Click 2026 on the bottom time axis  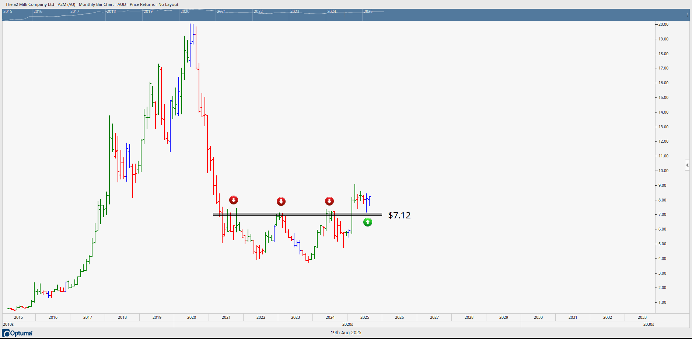pos(399,317)
